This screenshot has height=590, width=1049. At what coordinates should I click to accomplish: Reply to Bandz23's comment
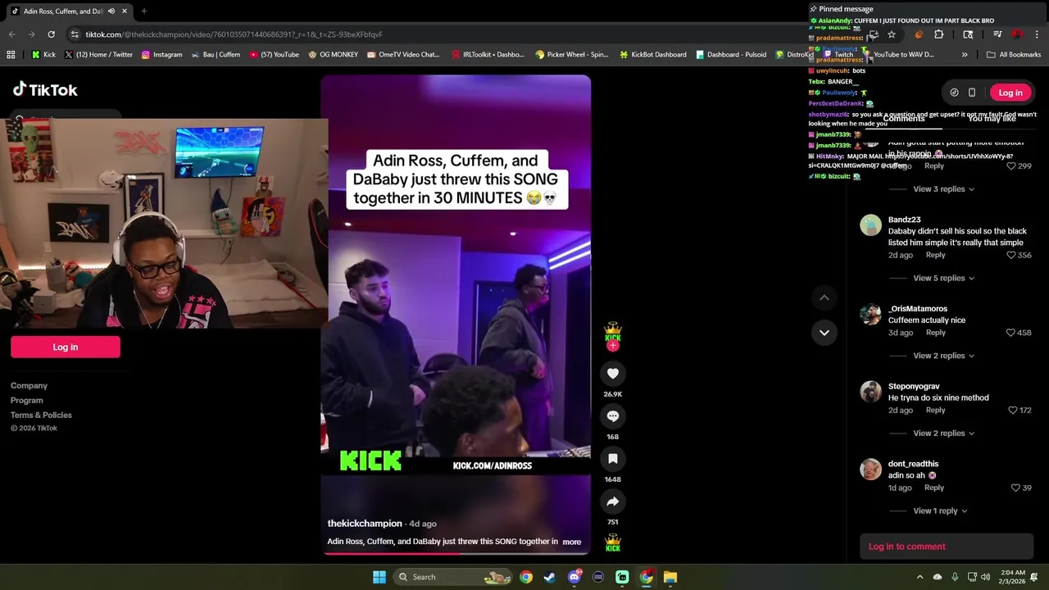(935, 256)
